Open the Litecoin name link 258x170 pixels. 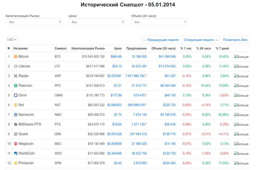[x=25, y=66]
